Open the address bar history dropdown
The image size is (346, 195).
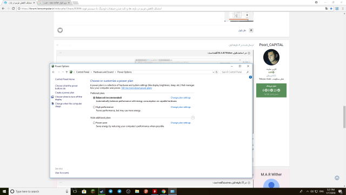[x=214, y=72]
